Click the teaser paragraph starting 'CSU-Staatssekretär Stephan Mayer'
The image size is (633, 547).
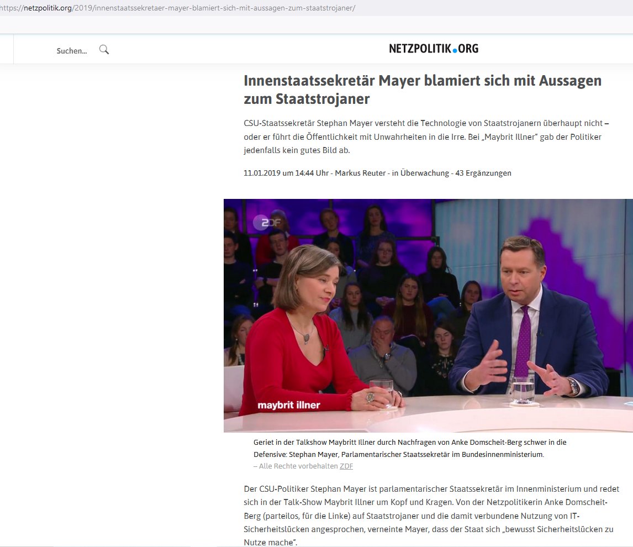[x=426, y=136]
